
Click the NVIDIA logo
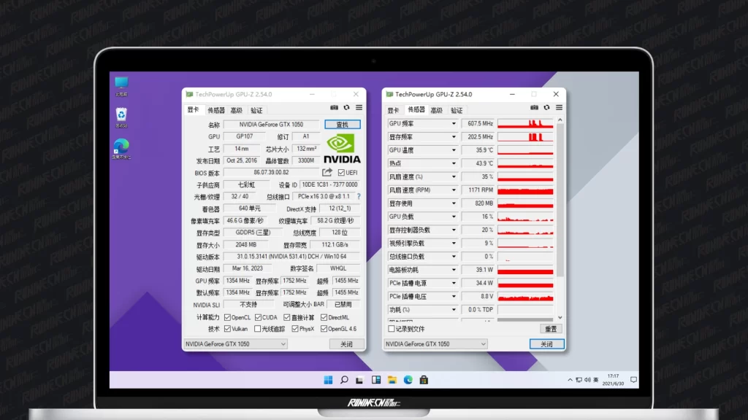342,148
